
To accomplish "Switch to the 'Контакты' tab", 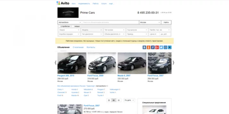I will pos(91,47).
